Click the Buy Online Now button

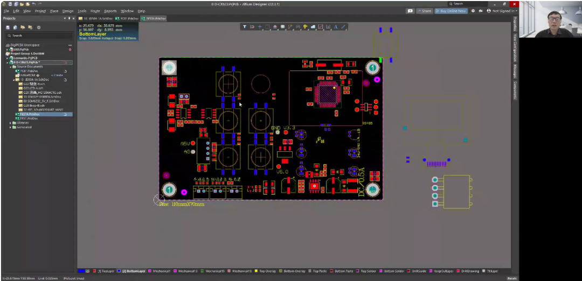pyautogui.click(x=451, y=11)
